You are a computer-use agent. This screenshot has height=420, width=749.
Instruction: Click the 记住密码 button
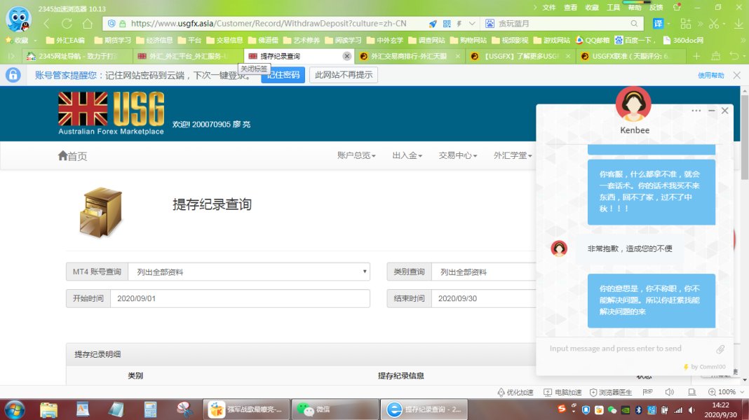click(283, 75)
